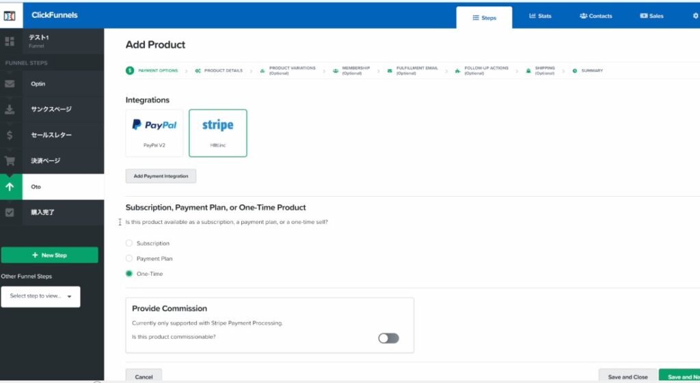Click the Follow-Up Actions step icon

click(457, 70)
